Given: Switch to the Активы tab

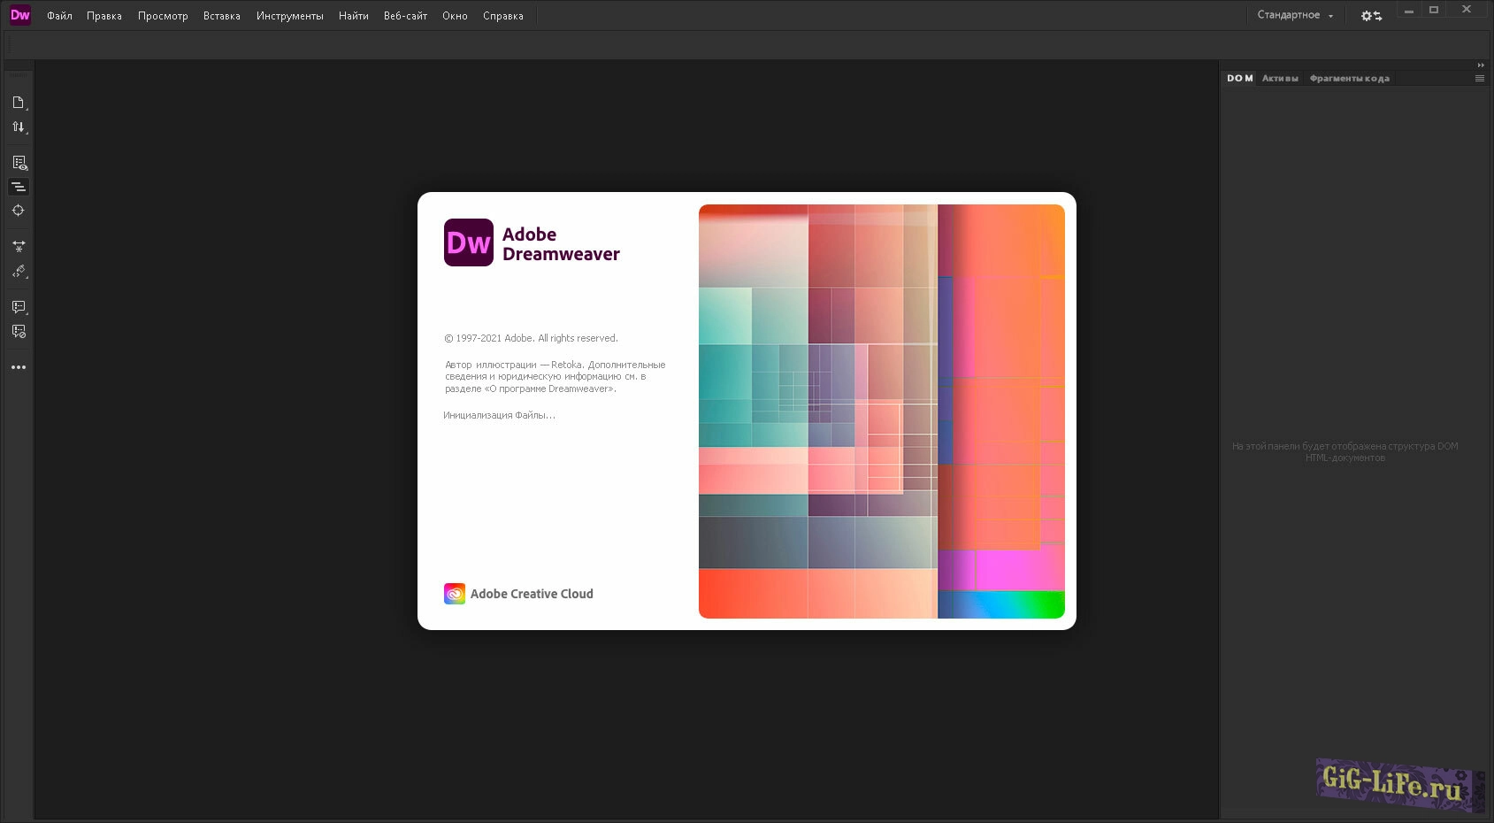Looking at the screenshot, I should (x=1280, y=79).
